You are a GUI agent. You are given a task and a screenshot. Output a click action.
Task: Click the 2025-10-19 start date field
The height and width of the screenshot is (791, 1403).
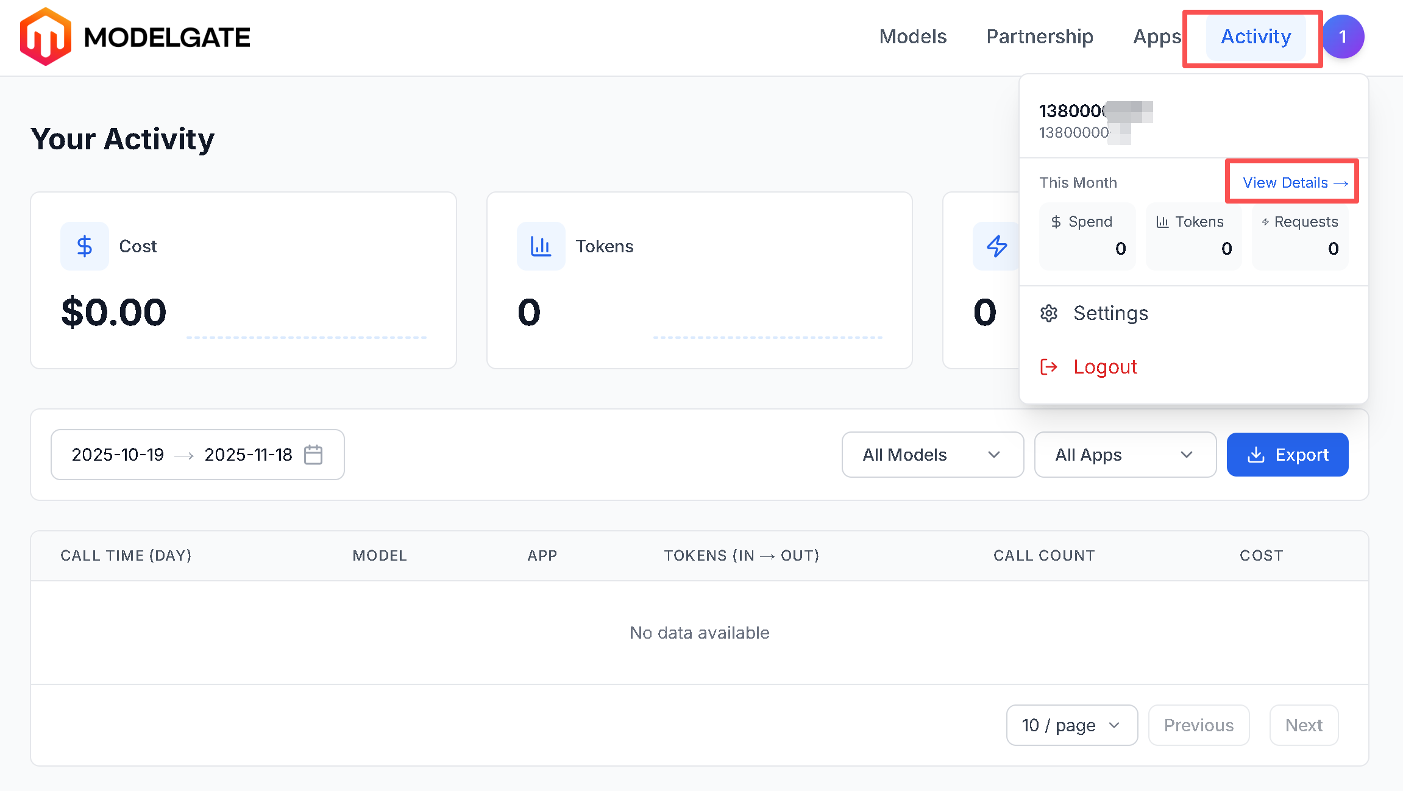(118, 455)
